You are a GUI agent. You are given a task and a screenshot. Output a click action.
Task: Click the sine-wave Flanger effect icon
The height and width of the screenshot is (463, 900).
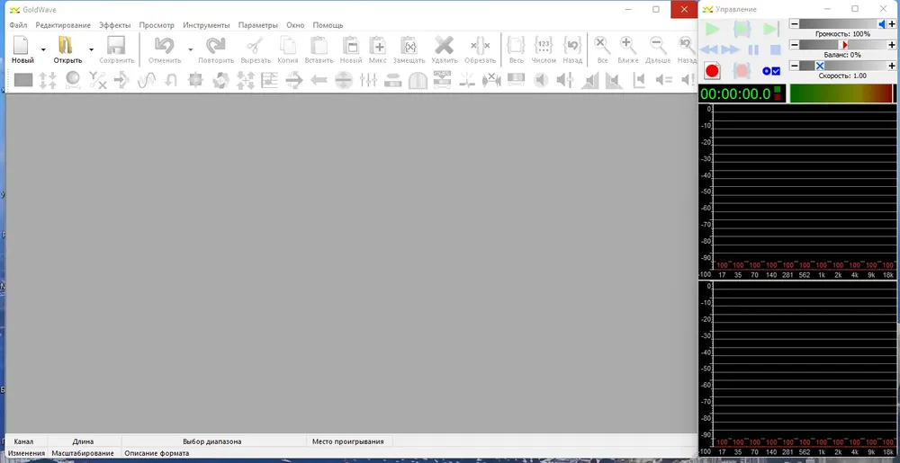(147, 80)
